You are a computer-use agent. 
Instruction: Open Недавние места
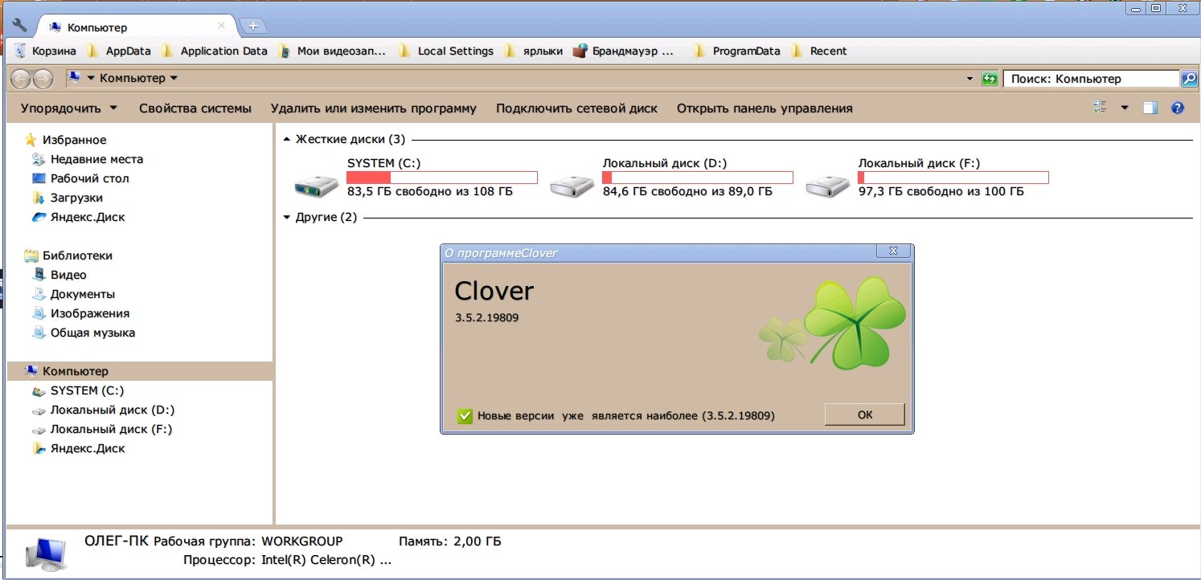[x=96, y=159]
